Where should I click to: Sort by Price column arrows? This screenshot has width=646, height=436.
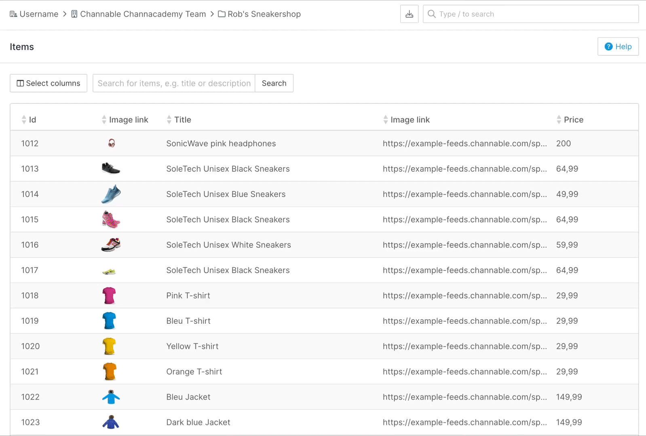(559, 119)
